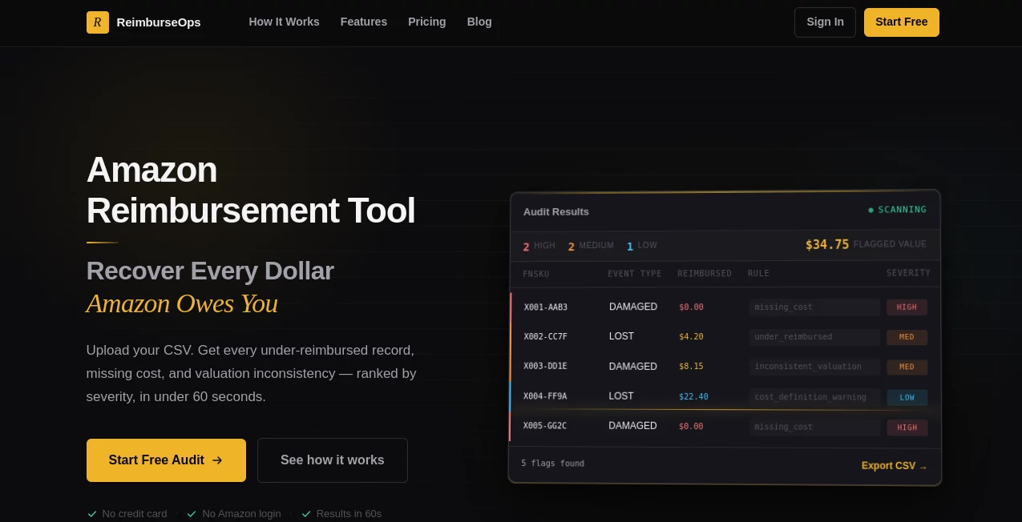Click the SCANNING status label

tap(902, 210)
